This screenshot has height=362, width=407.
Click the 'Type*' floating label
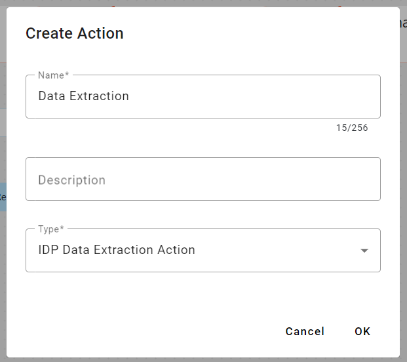[x=52, y=229]
